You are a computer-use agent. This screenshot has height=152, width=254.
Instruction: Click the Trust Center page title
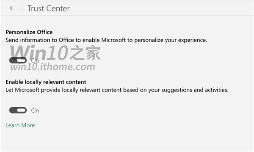click(x=49, y=8)
